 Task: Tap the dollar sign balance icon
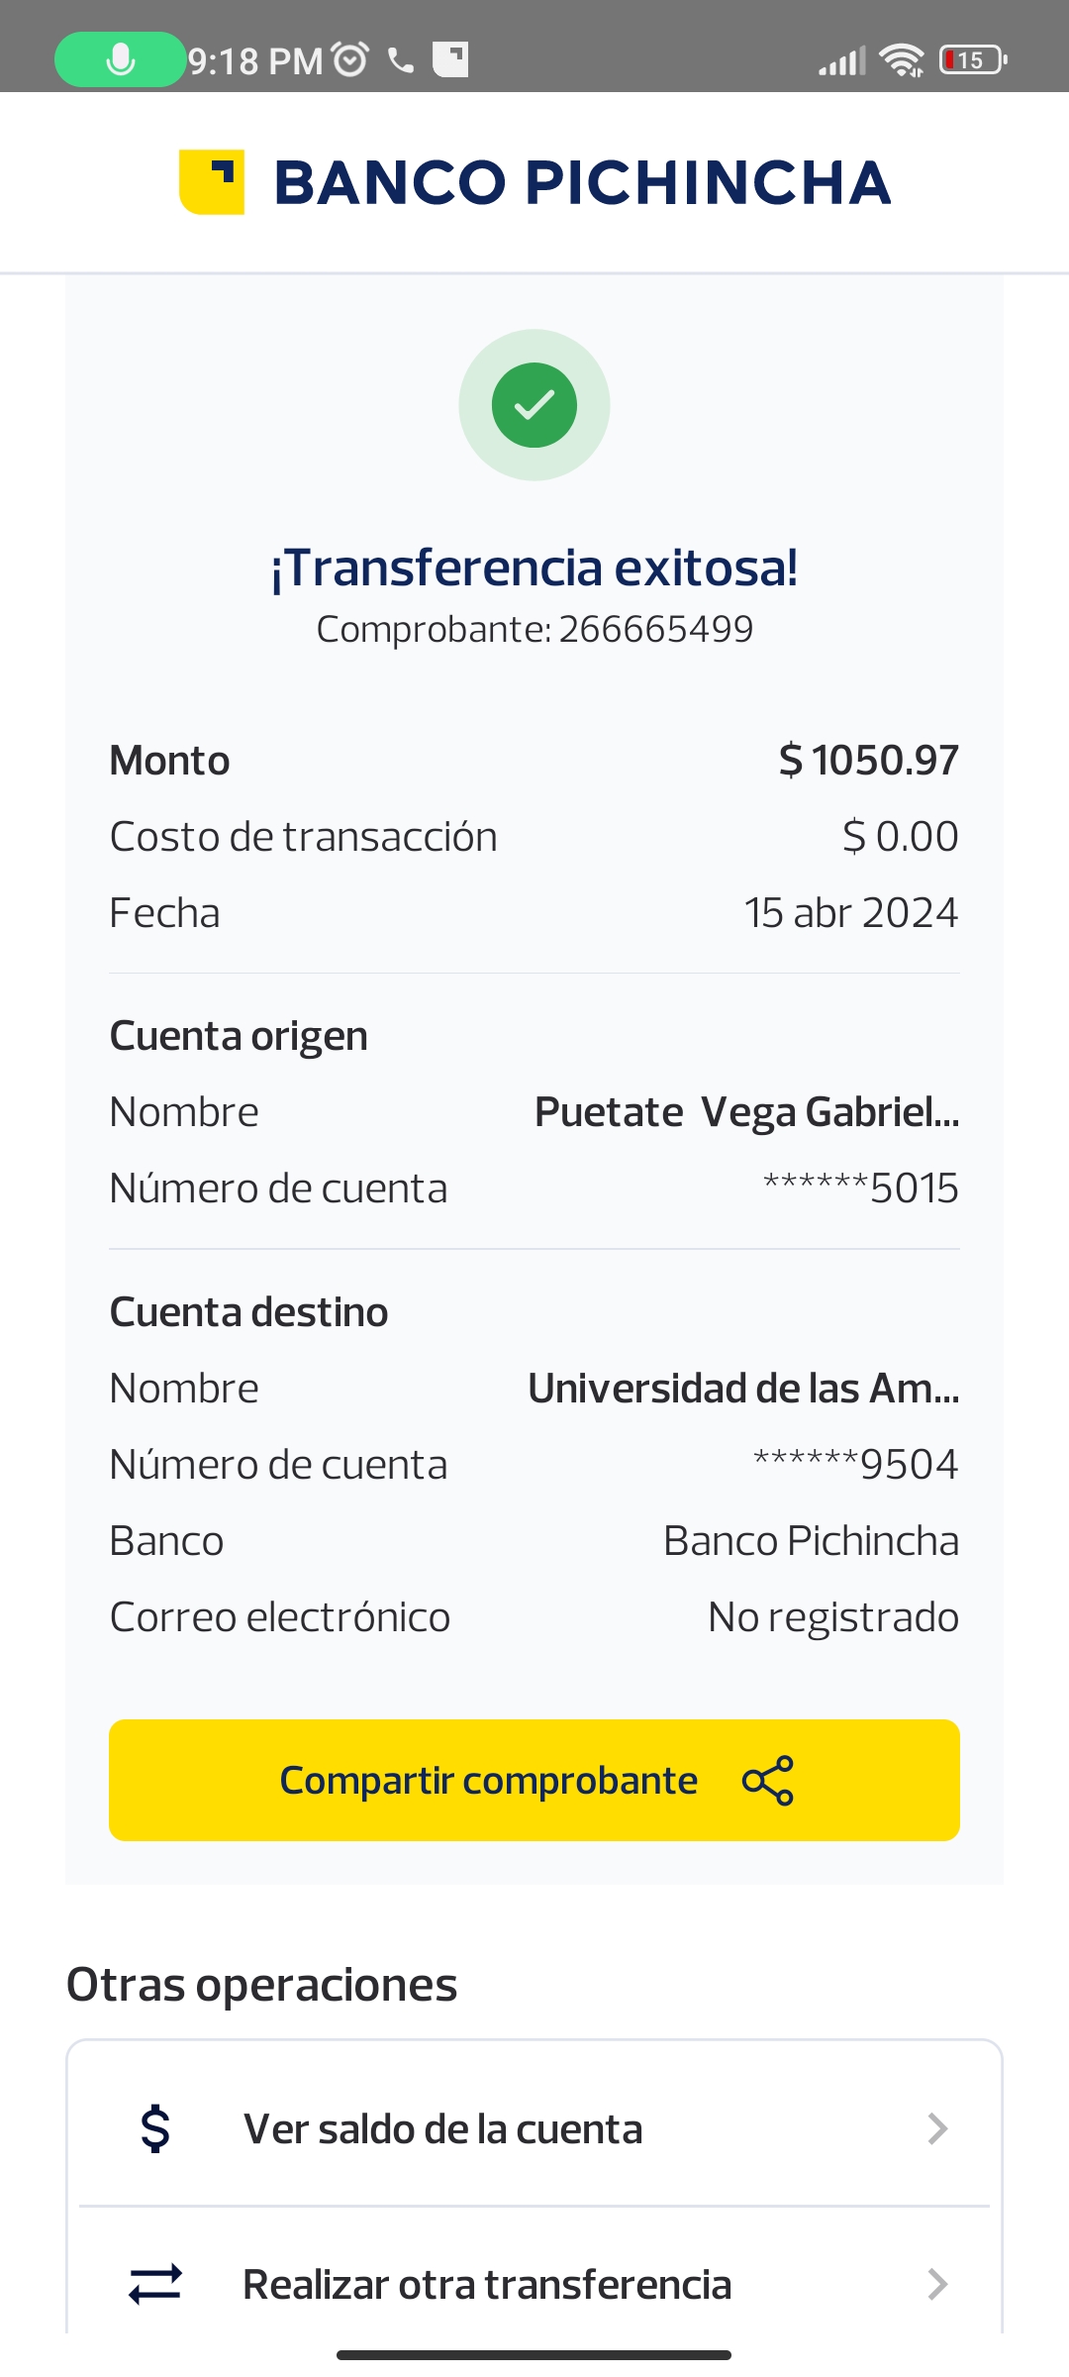point(155,2128)
